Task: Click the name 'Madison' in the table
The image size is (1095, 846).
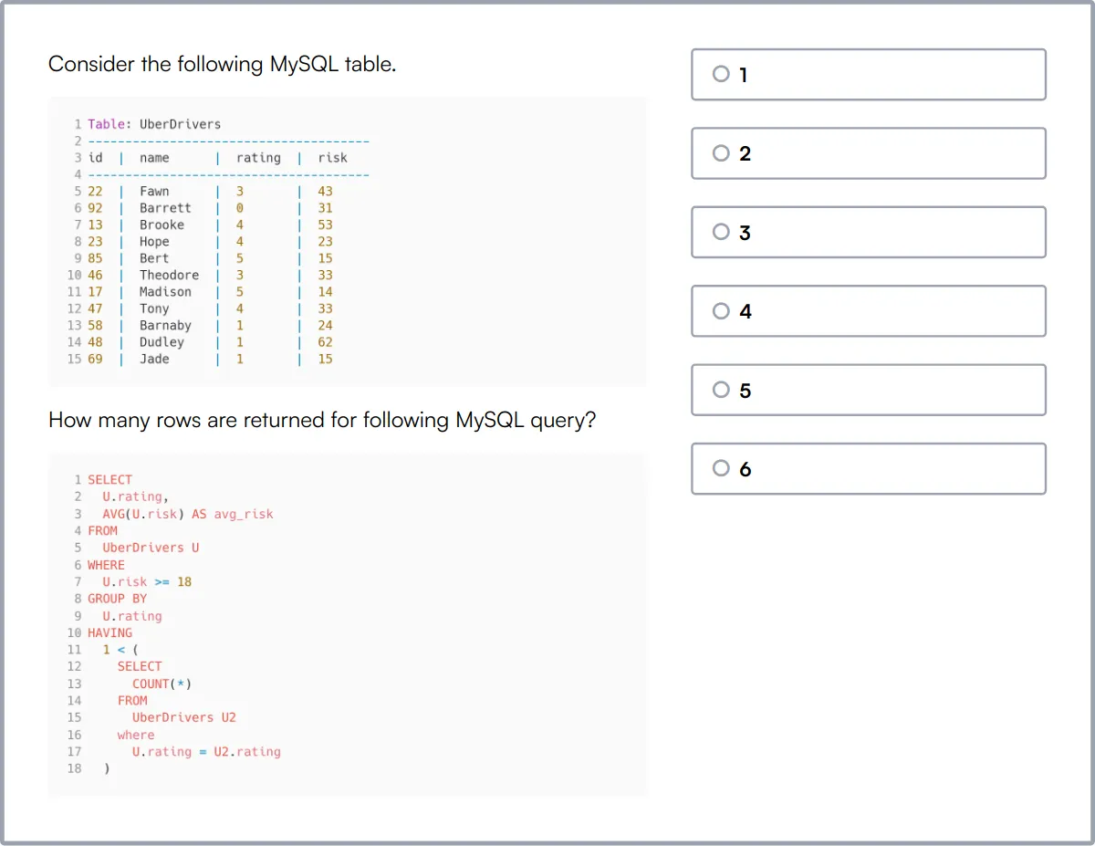Action: [x=165, y=292]
